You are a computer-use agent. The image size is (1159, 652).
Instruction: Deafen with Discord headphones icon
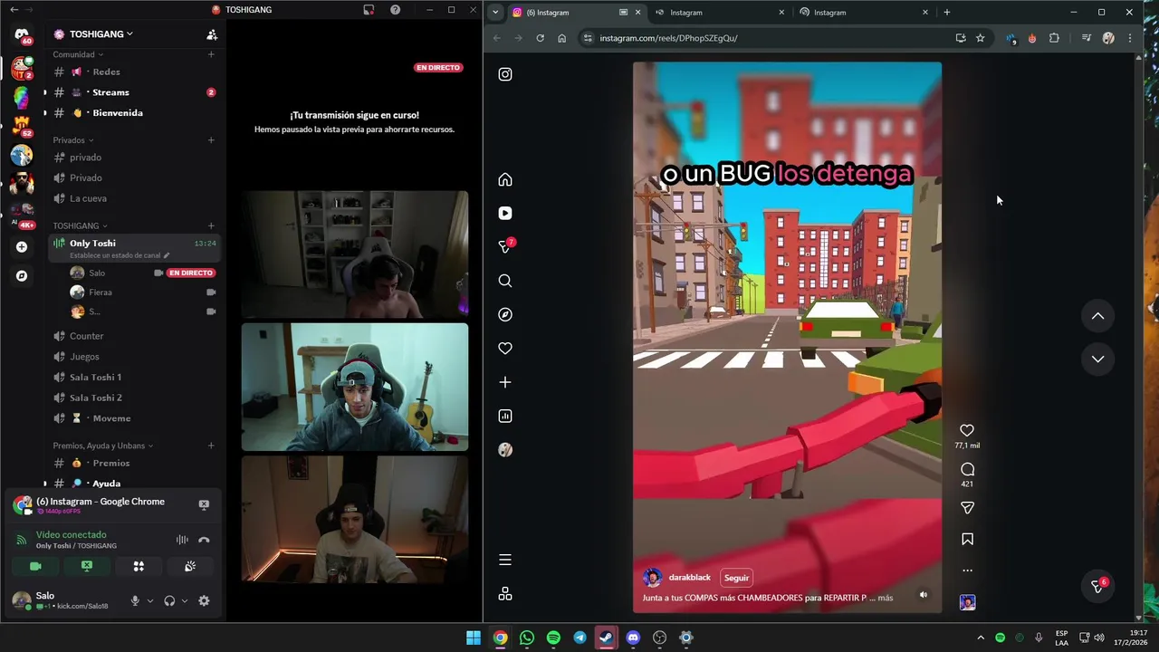click(169, 600)
